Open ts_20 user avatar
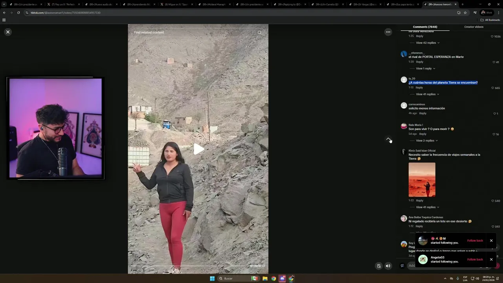 tap(404, 80)
